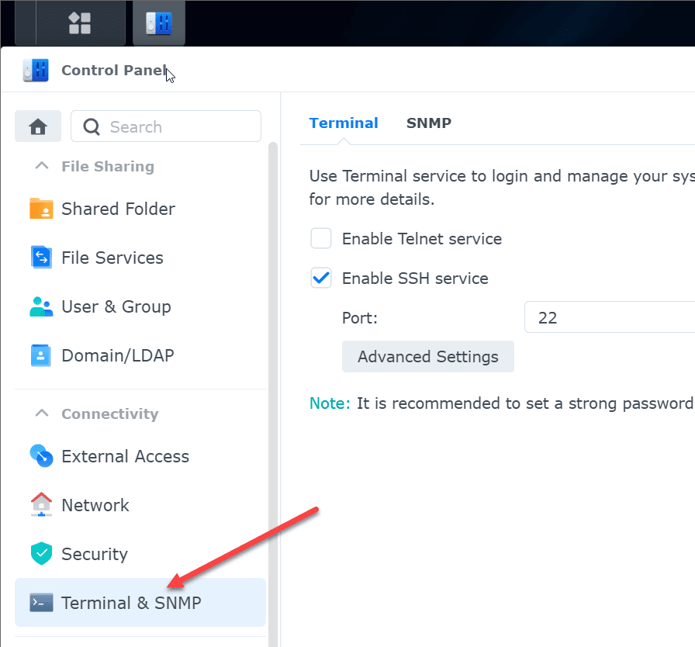Click the User & Group icon
Viewport: 695px width, 647px height.
point(41,306)
